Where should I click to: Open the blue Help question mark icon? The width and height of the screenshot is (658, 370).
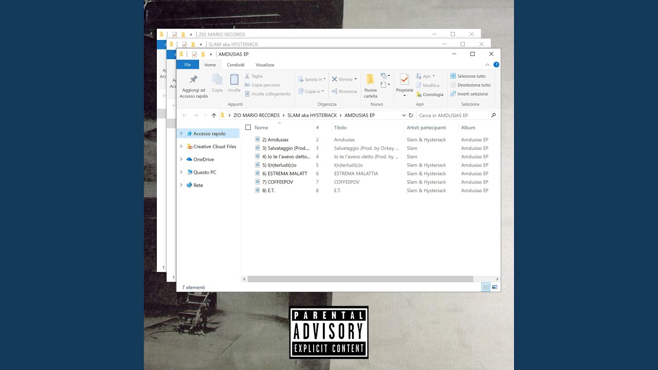point(496,65)
